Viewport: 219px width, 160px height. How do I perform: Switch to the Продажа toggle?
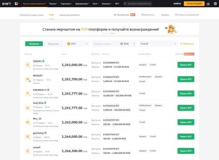[53, 44]
